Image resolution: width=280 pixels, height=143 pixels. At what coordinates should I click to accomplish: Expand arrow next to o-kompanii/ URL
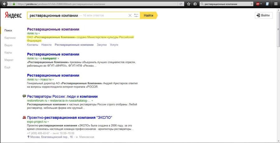[58, 58]
